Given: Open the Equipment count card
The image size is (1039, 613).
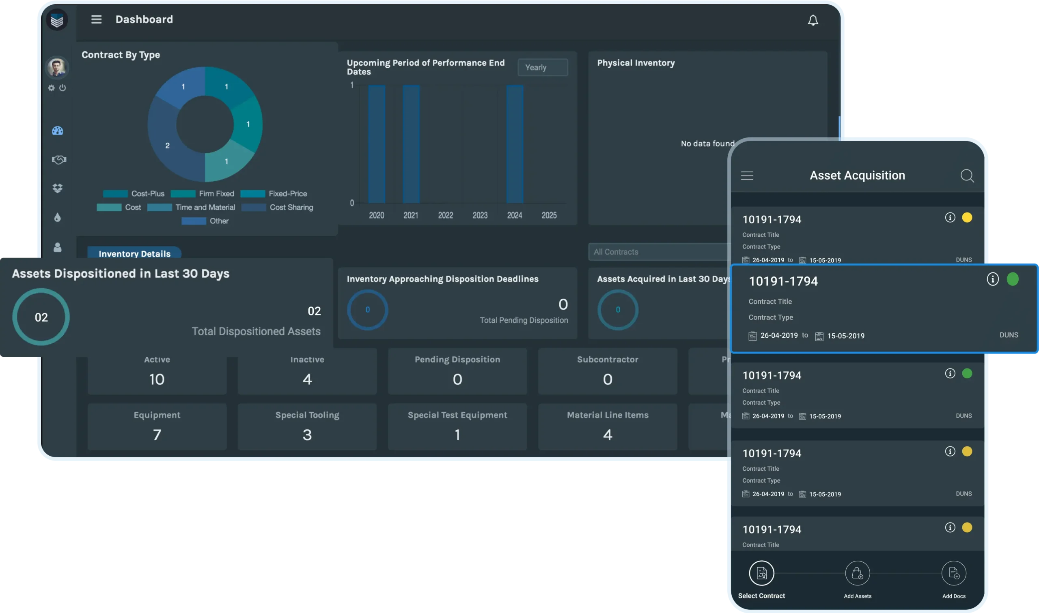Looking at the screenshot, I should point(157,427).
